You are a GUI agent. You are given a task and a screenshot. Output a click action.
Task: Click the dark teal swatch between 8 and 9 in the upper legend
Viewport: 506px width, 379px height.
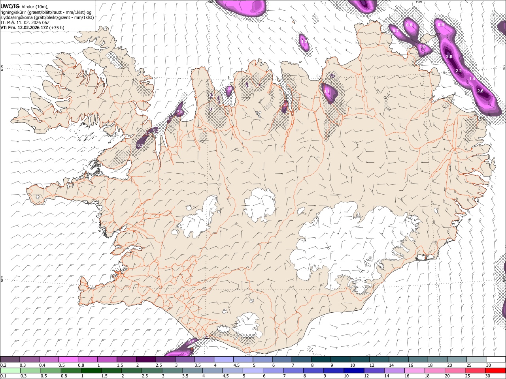click(321, 359)
